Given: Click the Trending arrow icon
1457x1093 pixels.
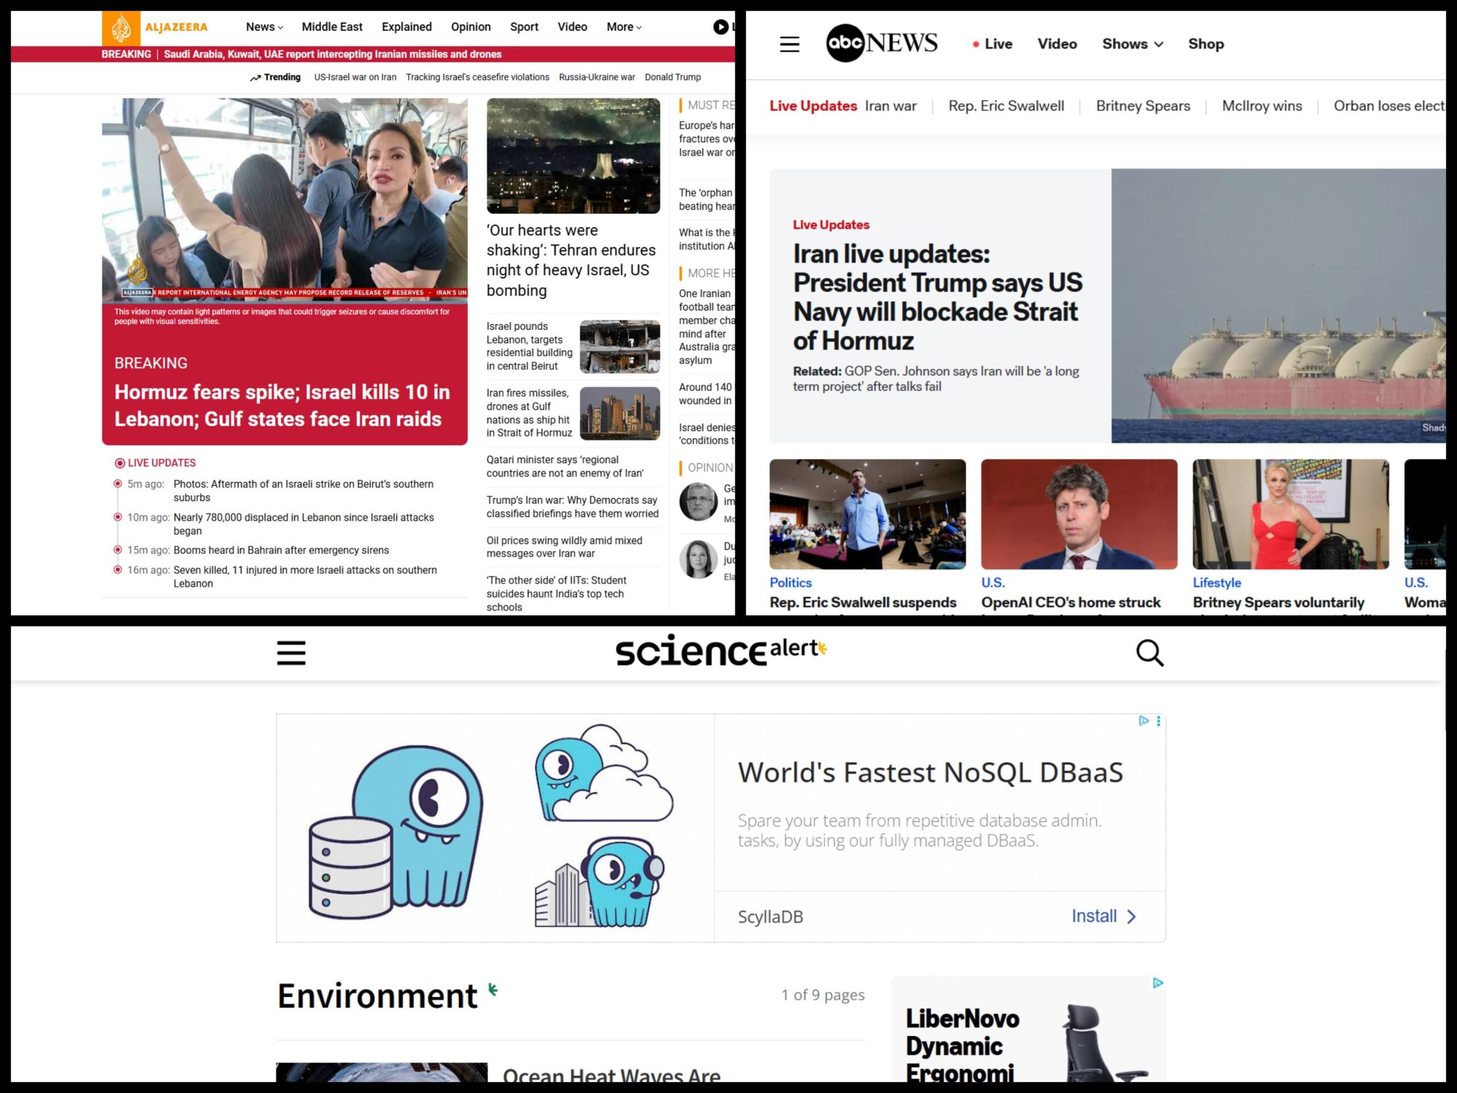Looking at the screenshot, I should [x=256, y=77].
